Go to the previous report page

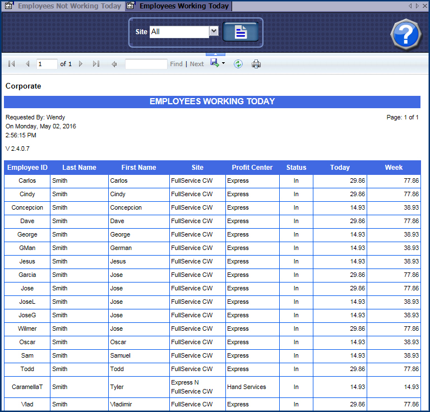click(x=27, y=64)
